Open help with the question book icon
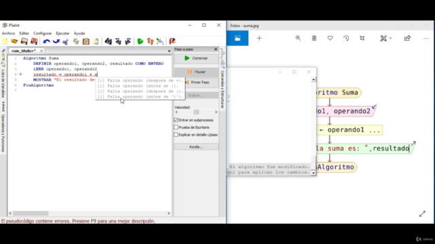Image resolution: width=435 pixels, height=244 pixels. coord(172,41)
